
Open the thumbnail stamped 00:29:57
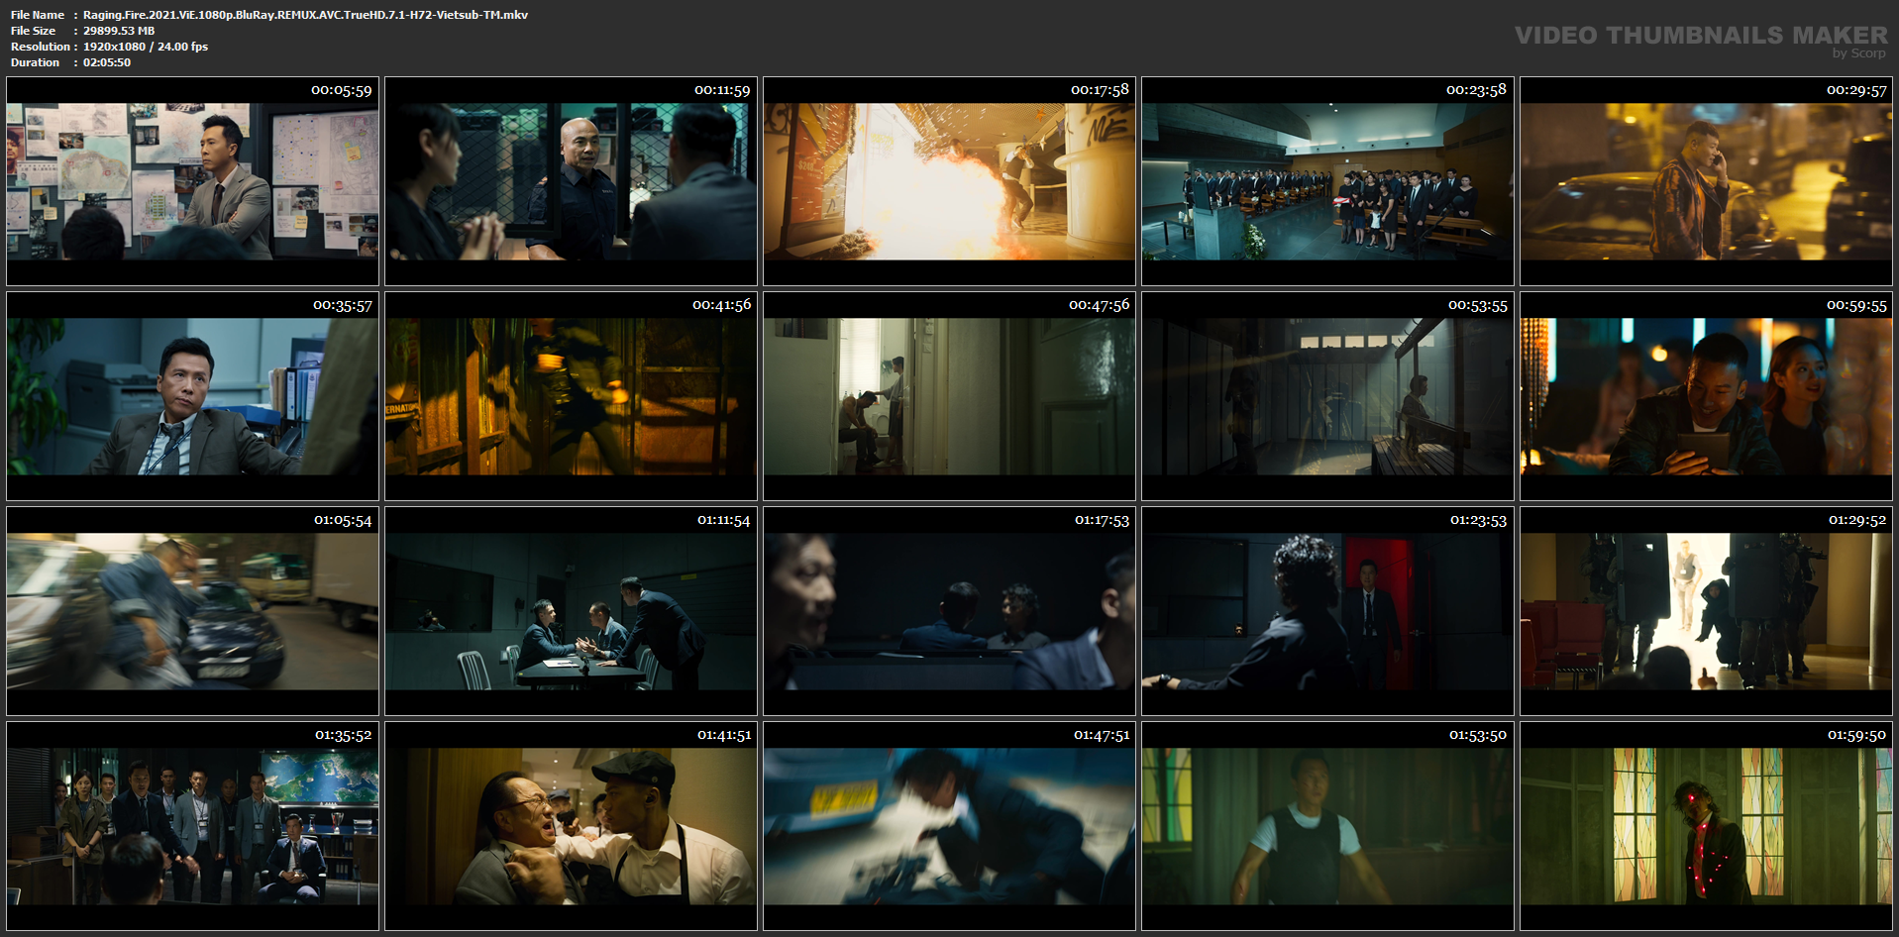click(1706, 181)
